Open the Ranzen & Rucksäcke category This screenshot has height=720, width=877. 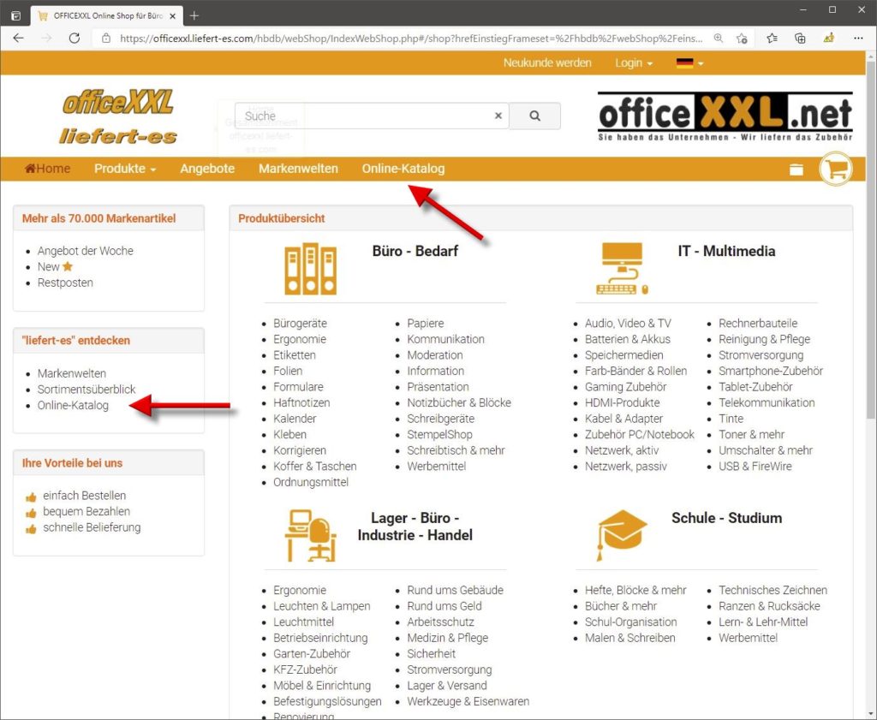click(x=769, y=606)
